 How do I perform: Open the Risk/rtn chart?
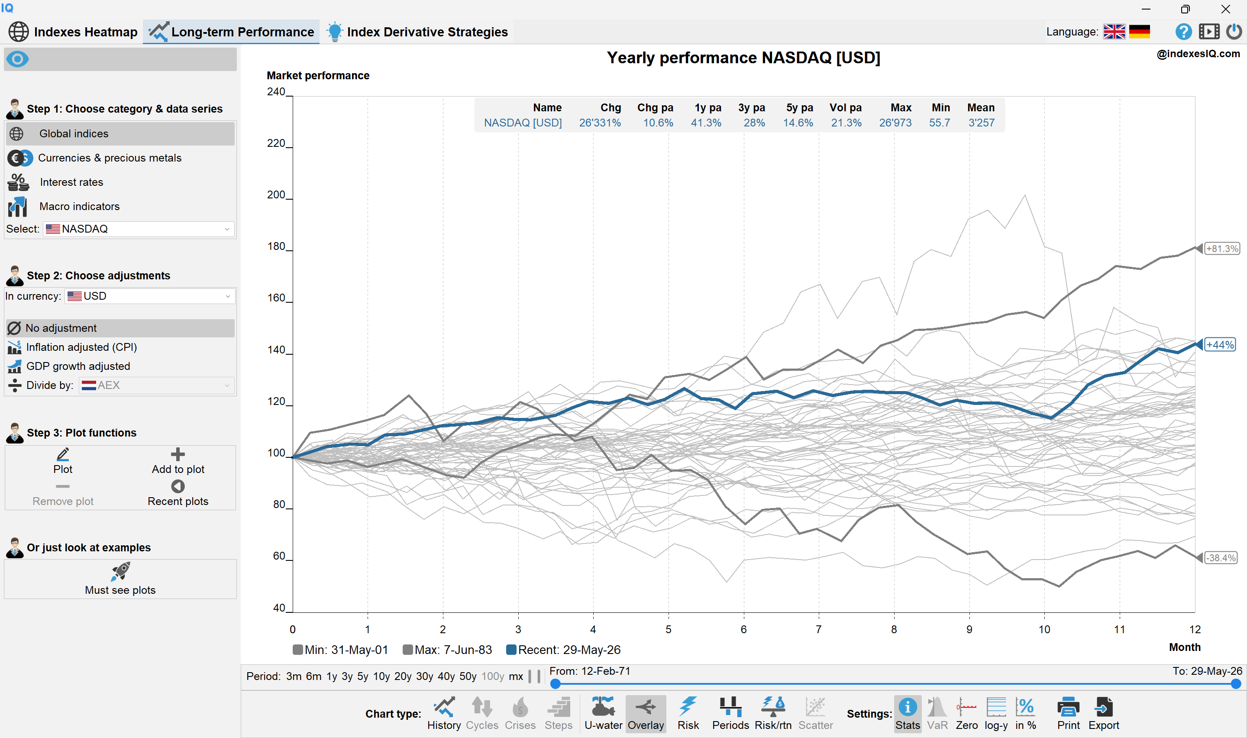(773, 713)
